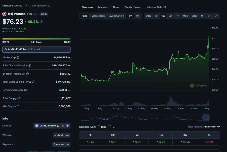
Task: Switch to line chart view icon
Action: (130, 16)
